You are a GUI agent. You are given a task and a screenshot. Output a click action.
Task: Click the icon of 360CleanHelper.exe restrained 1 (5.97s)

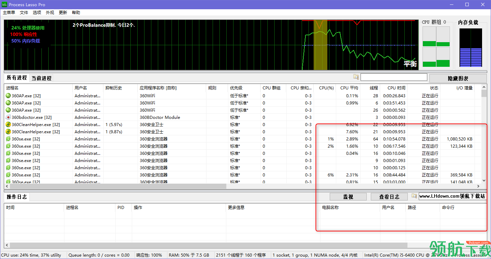pyautogui.click(x=8, y=124)
